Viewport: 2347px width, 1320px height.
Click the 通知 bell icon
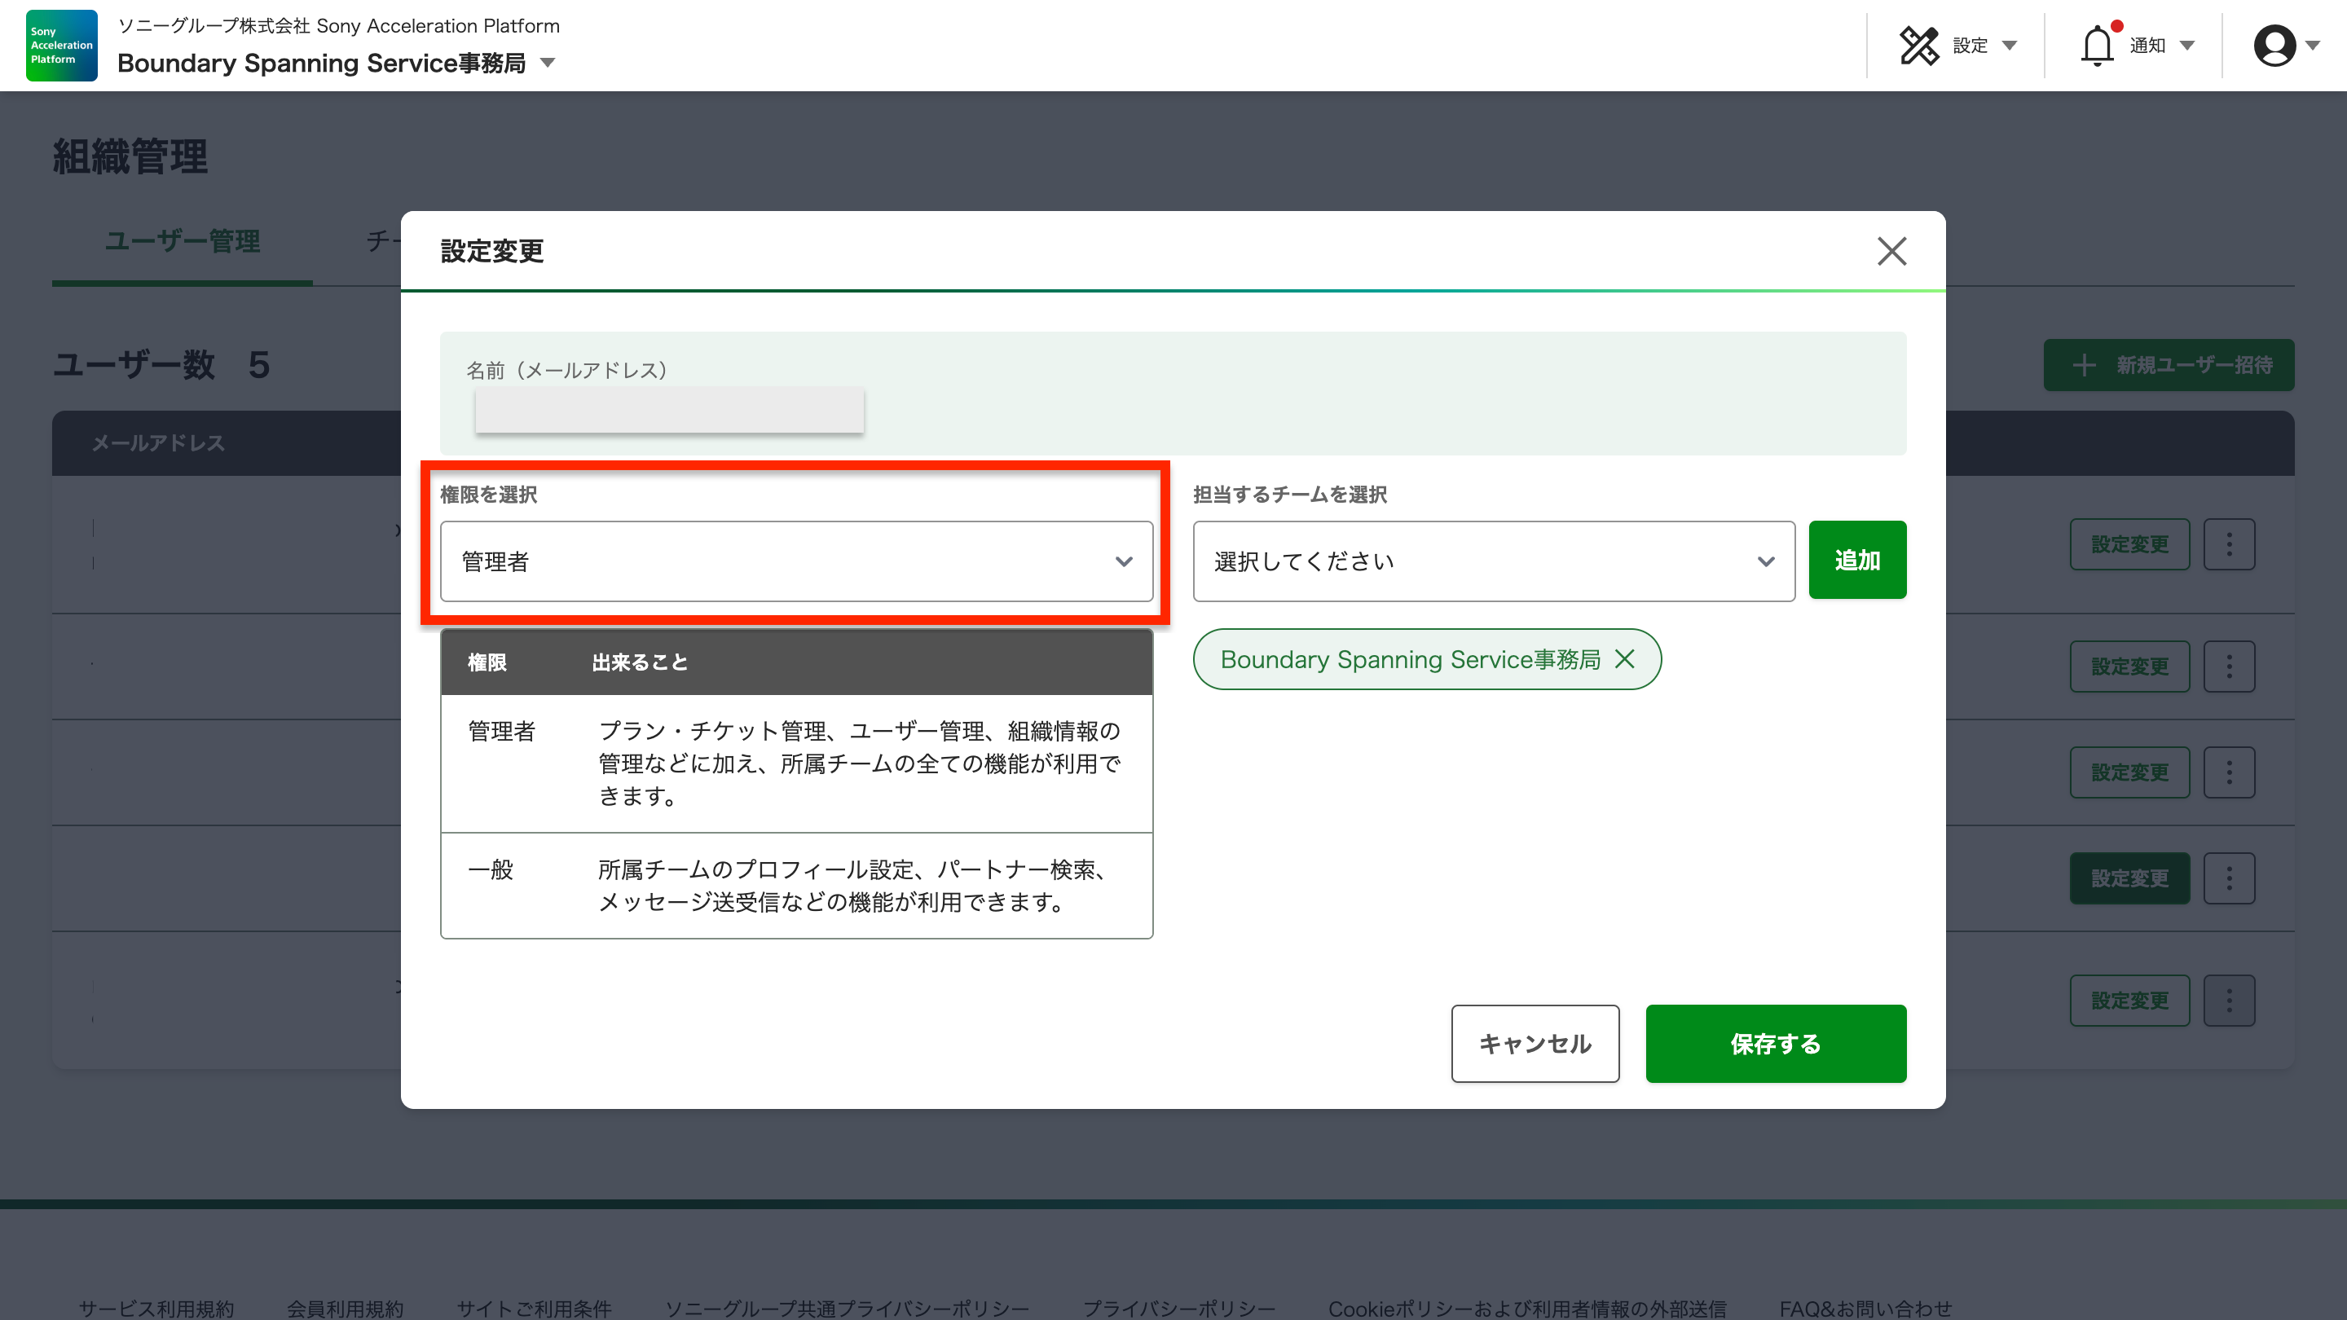coord(2097,46)
